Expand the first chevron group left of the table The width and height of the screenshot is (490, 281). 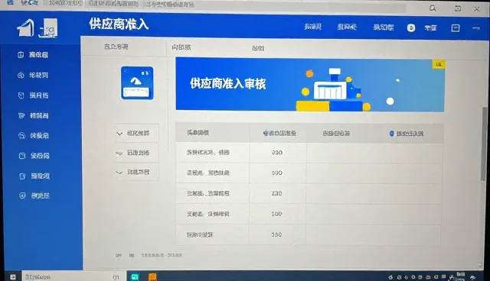coord(137,134)
